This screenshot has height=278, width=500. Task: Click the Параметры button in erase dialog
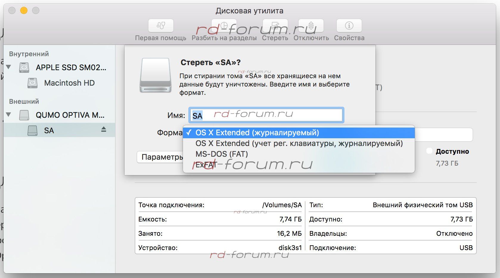tap(160, 157)
